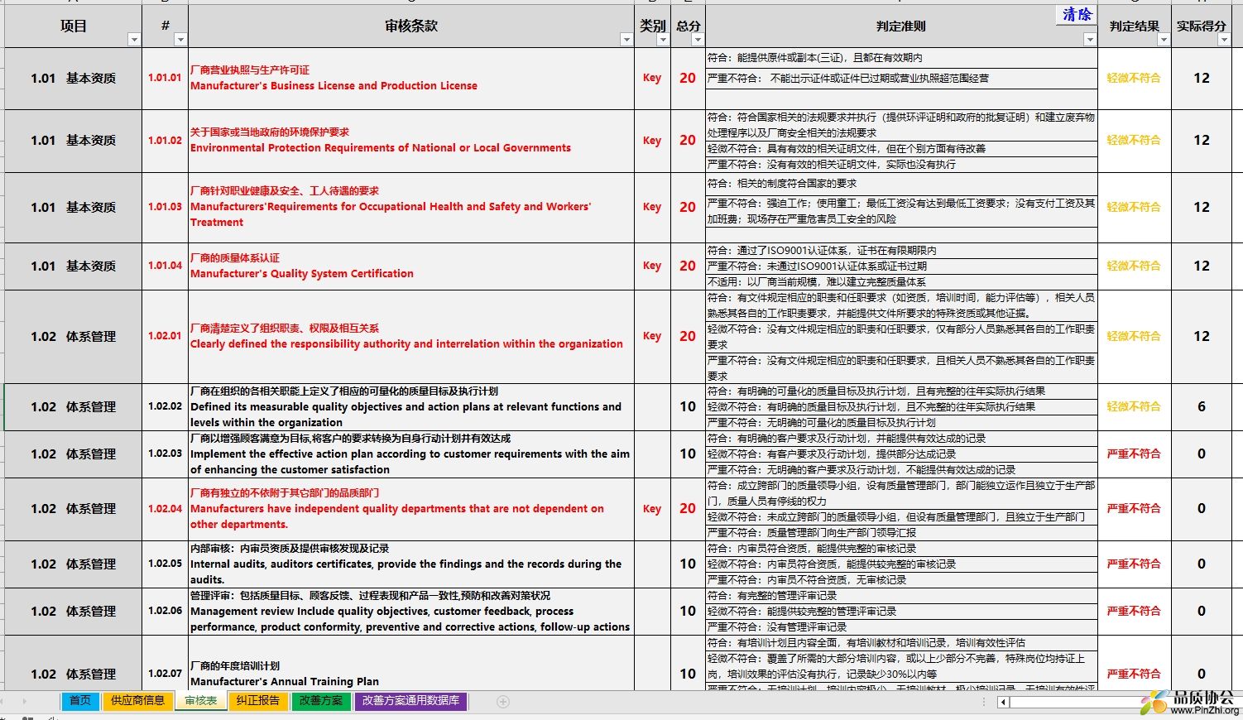
Task: Switch to the 供应商信息 sheet tab
Action: 137,701
